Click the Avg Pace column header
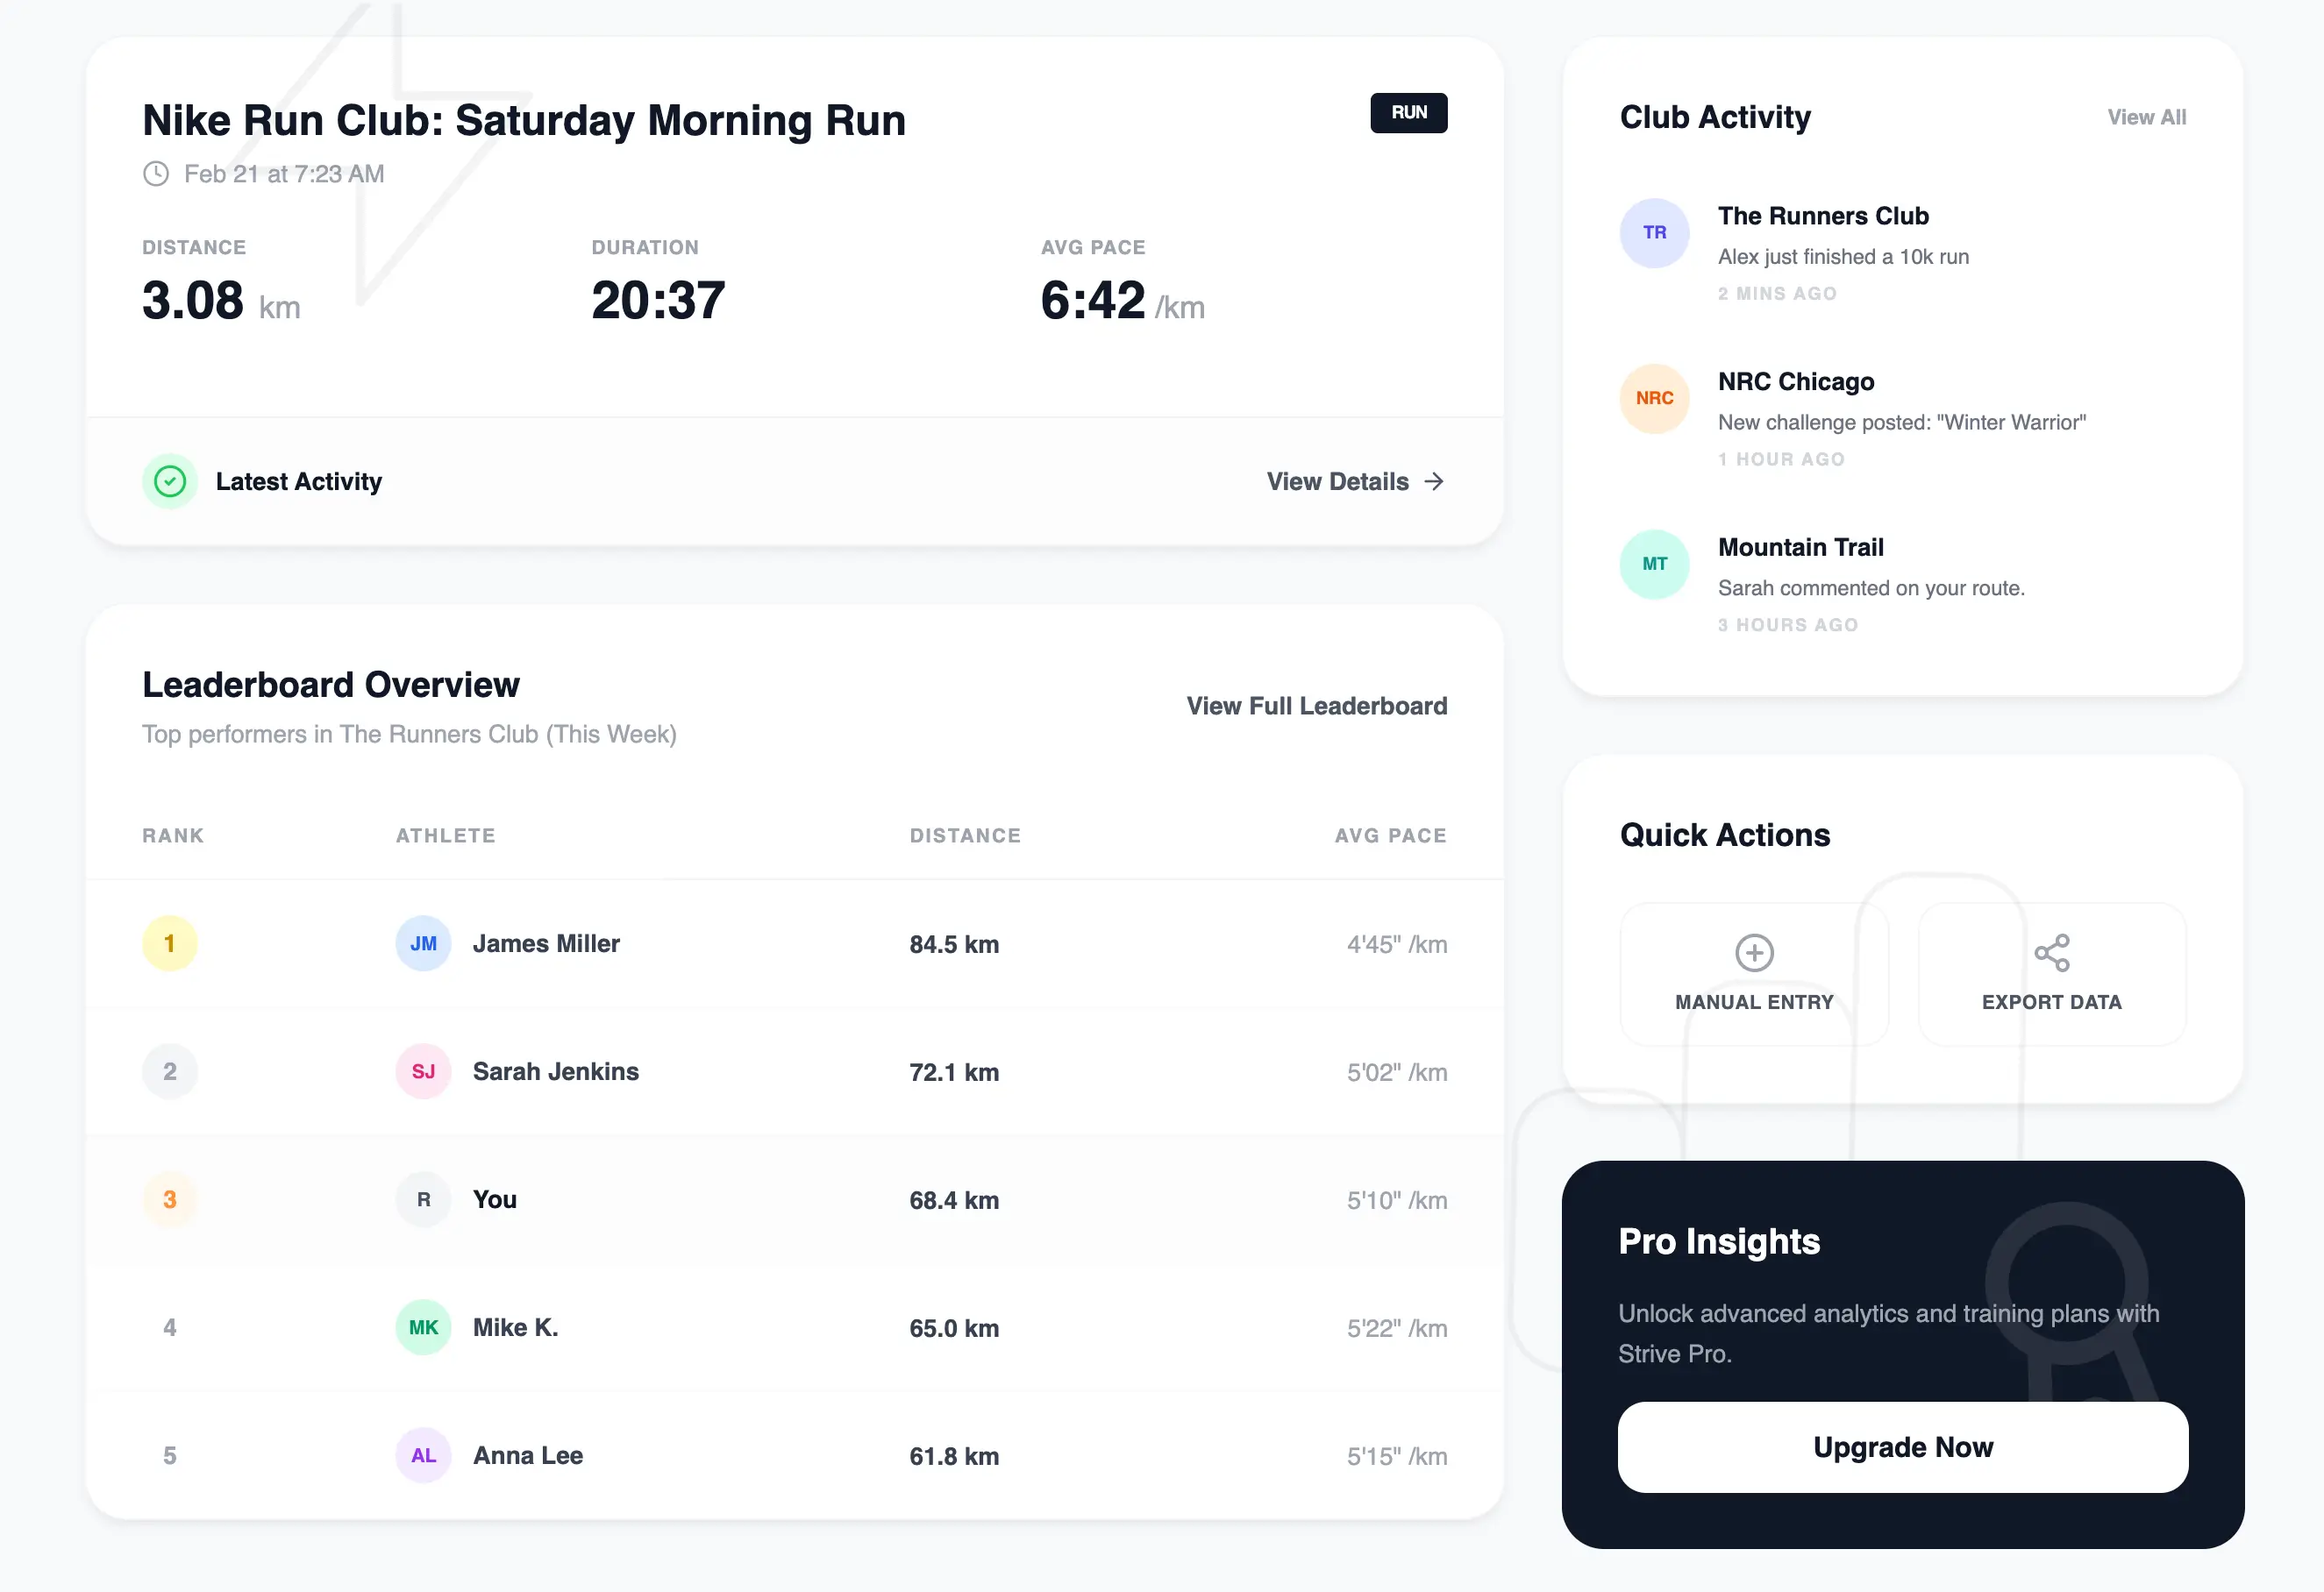Viewport: 2324px width, 1592px height. pyautogui.click(x=1390, y=835)
